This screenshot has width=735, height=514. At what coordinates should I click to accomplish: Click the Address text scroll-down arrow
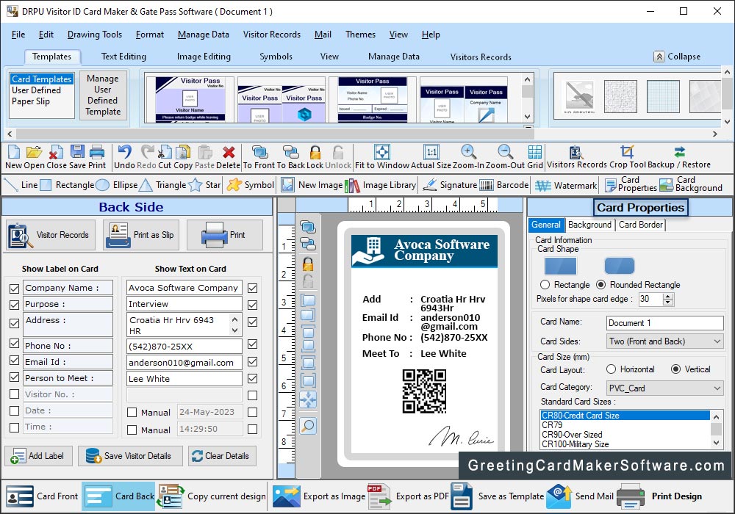(x=235, y=330)
